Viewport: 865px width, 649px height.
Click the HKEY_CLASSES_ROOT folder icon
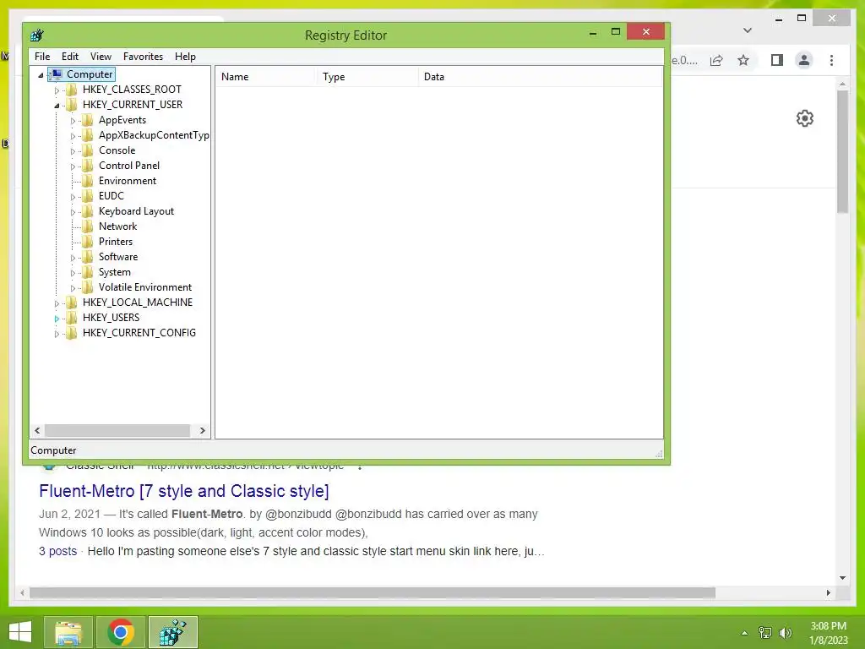point(71,90)
